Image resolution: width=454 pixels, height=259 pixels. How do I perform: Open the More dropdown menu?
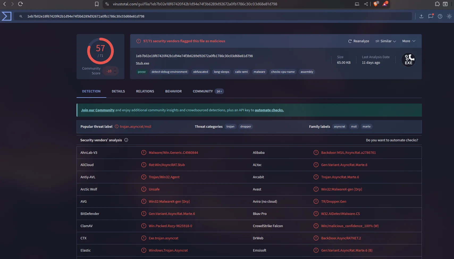pyautogui.click(x=409, y=41)
